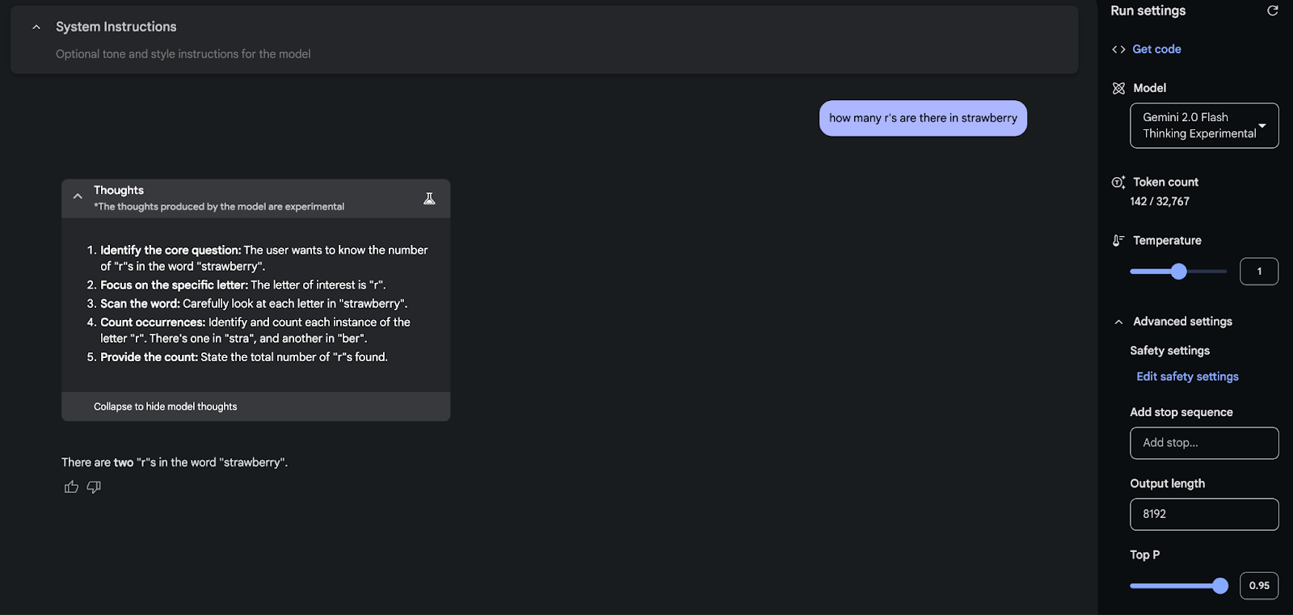This screenshot has height=615, width=1293.
Task: Click the reset refresh icon in Run settings
Action: tap(1272, 11)
